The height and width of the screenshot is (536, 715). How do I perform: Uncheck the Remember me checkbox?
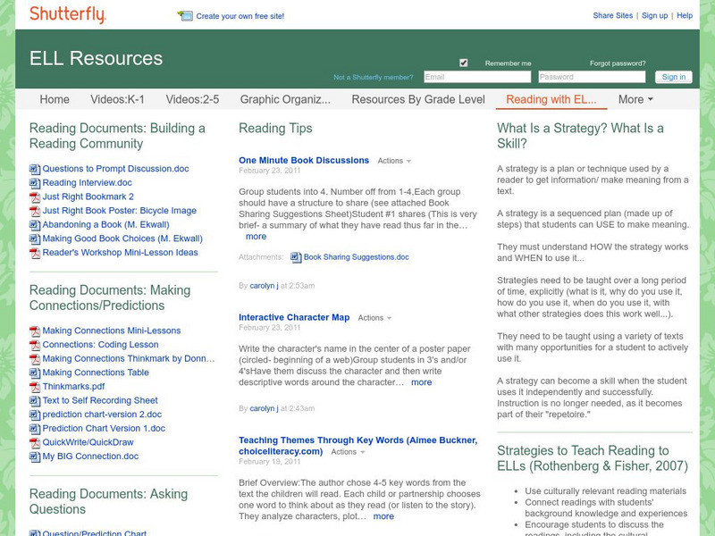pyautogui.click(x=462, y=63)
